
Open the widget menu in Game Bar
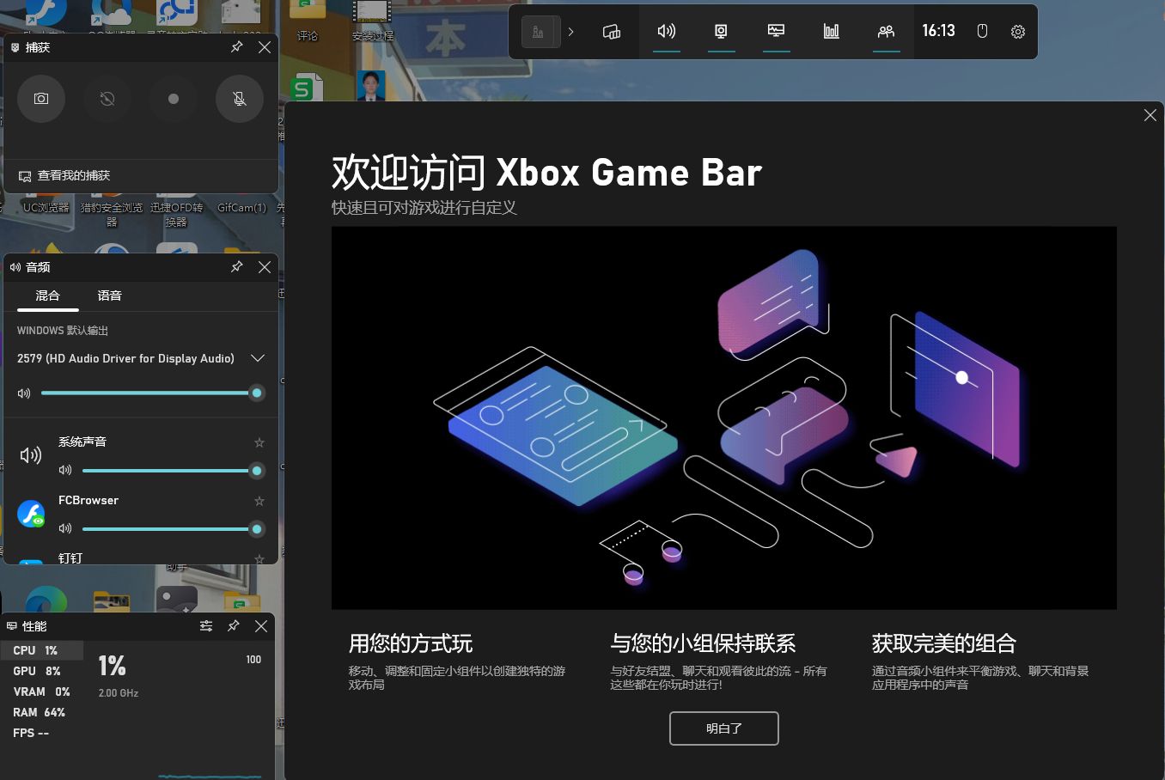[612, 32]
